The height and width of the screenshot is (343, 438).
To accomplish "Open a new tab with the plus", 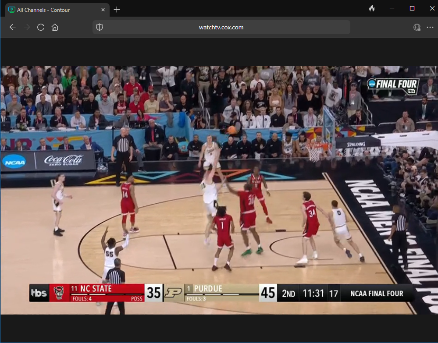I will pos(117,10).
